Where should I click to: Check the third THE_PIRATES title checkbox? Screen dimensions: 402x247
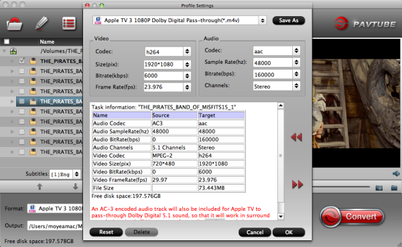[22, 81]
